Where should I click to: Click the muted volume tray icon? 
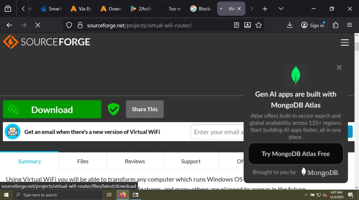pyautogui.click(x=325, y=195)
